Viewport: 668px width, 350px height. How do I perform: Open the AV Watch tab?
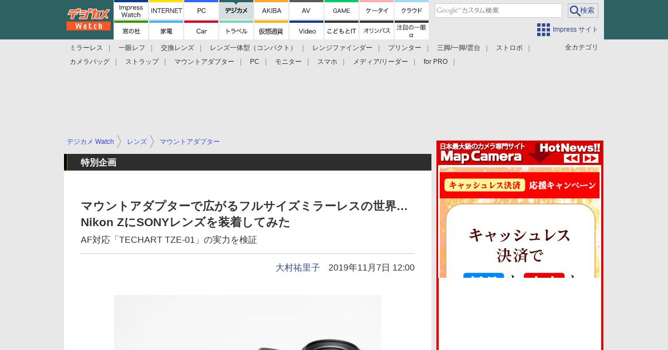pyautogui.click(x=306, y=10)
